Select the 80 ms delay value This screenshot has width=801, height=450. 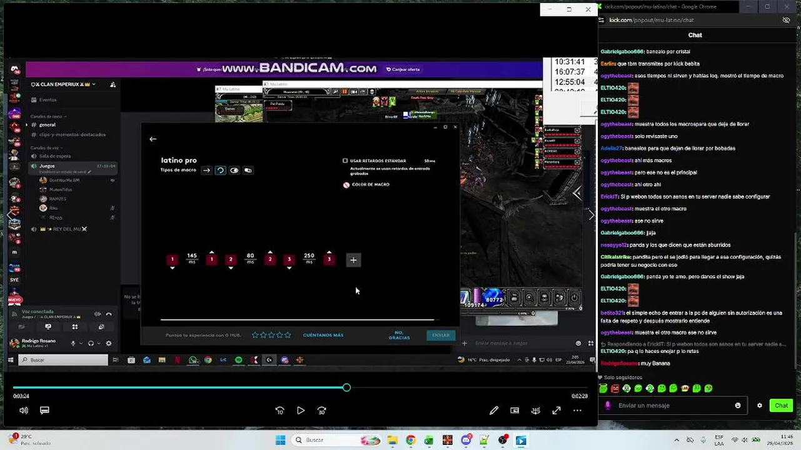[x=250, y=257]
